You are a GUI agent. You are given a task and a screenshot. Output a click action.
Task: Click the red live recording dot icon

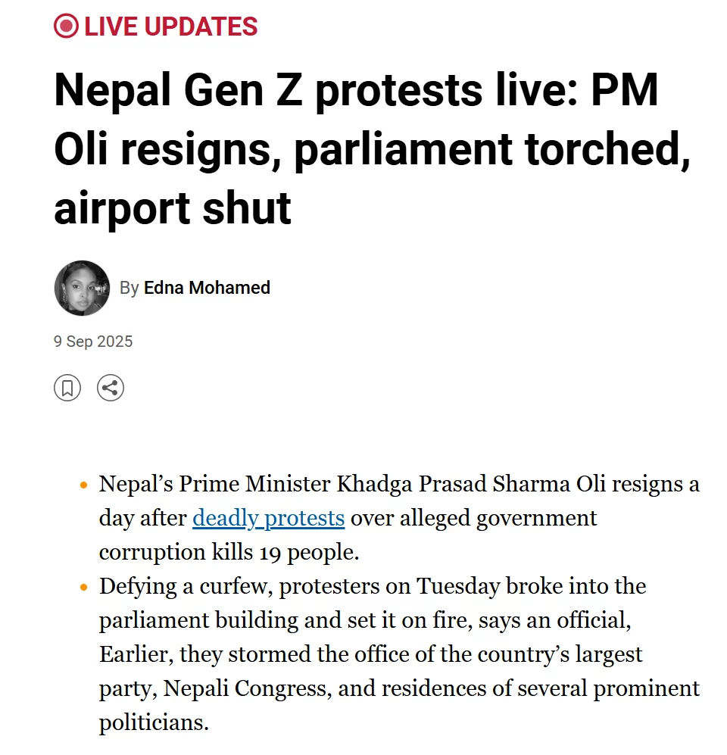point(66,26)
